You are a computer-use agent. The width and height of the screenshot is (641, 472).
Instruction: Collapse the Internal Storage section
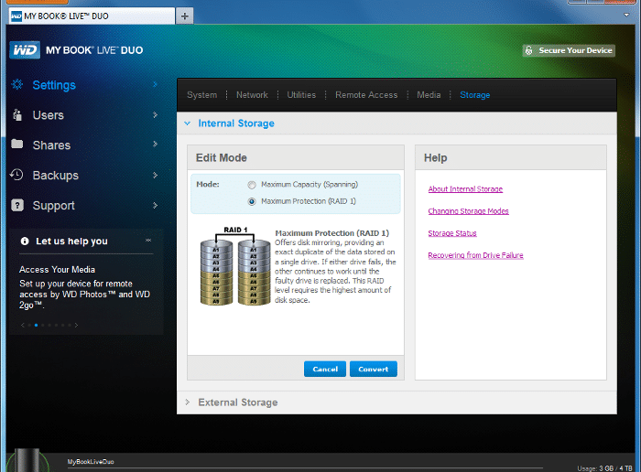click(187, 123)
